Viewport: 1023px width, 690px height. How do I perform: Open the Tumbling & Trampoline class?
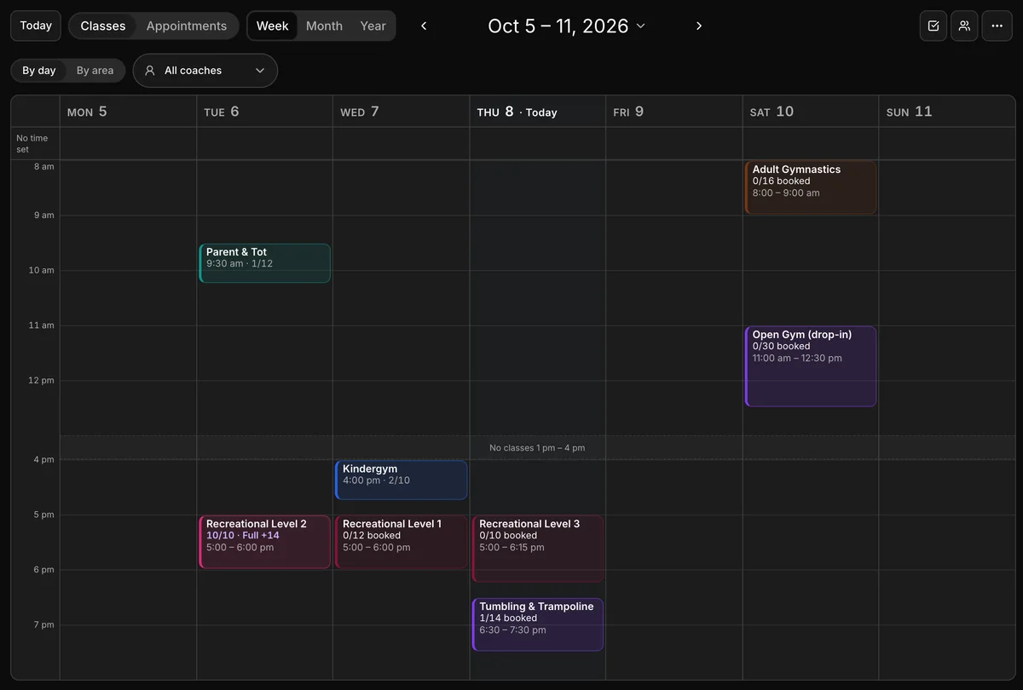point(538,624)
